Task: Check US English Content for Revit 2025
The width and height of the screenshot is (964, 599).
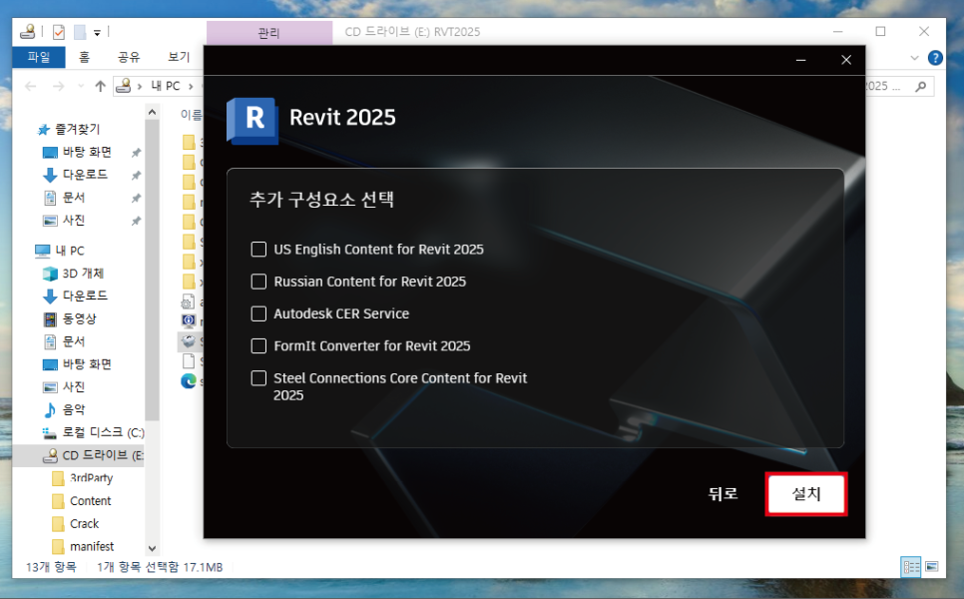Action: click(x=258, y=249)
